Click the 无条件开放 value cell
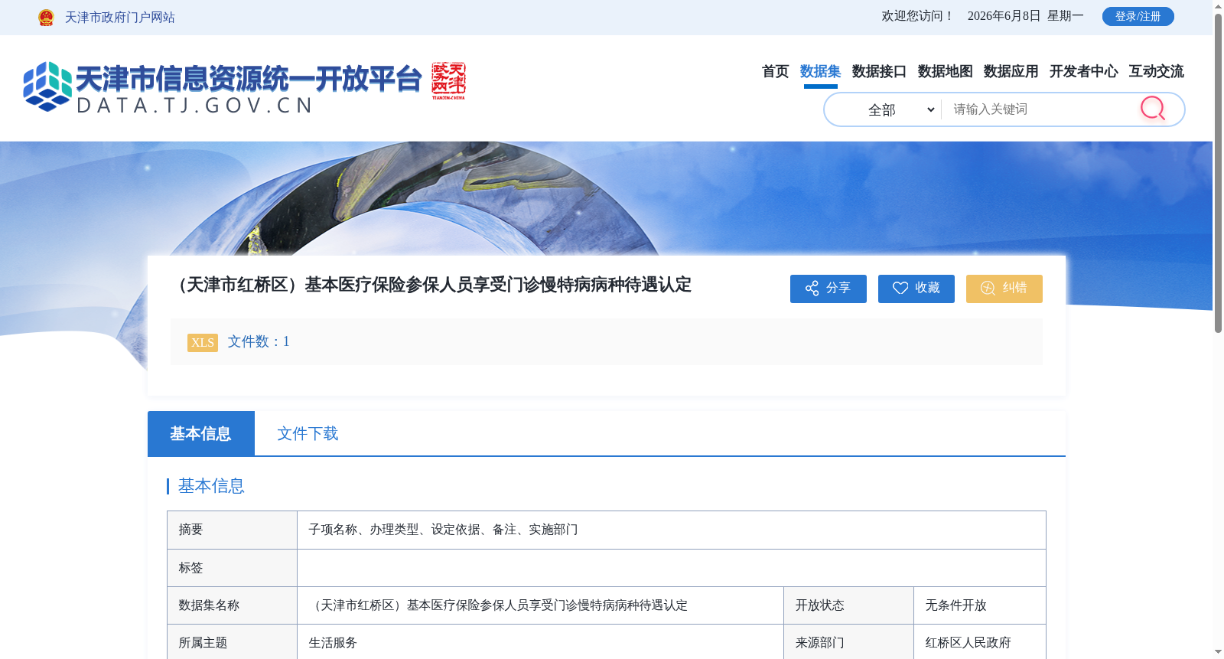This screenshot has width=1224, height=659. coord(980,605)
